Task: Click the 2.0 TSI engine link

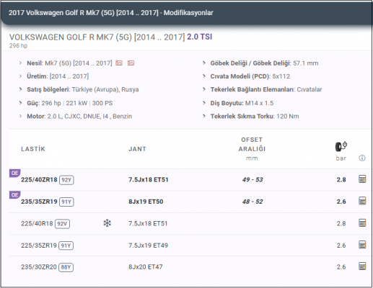Action: [x=200, y=37]
